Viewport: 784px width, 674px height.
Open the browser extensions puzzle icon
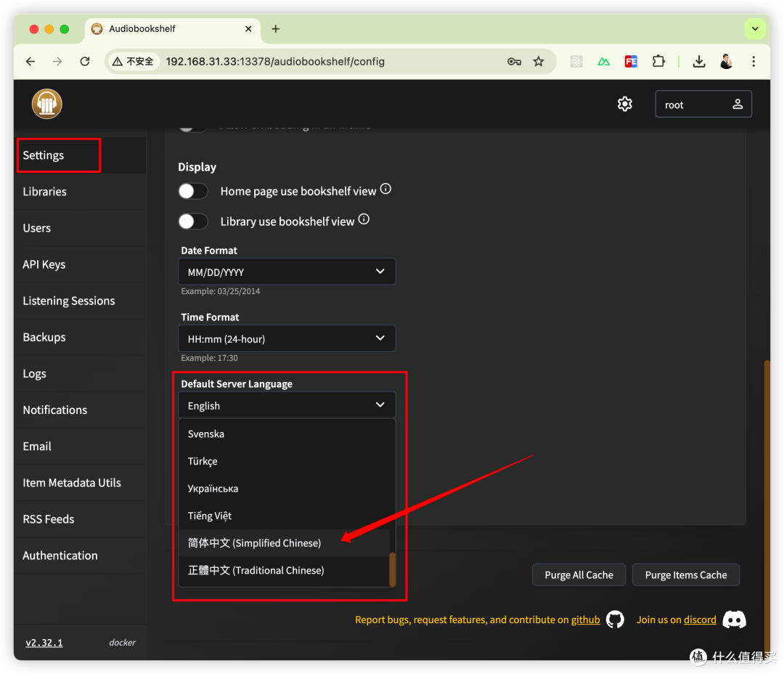[658, 62]
